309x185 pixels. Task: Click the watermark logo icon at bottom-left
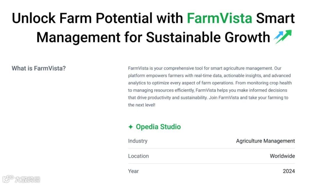pos(8,179)
